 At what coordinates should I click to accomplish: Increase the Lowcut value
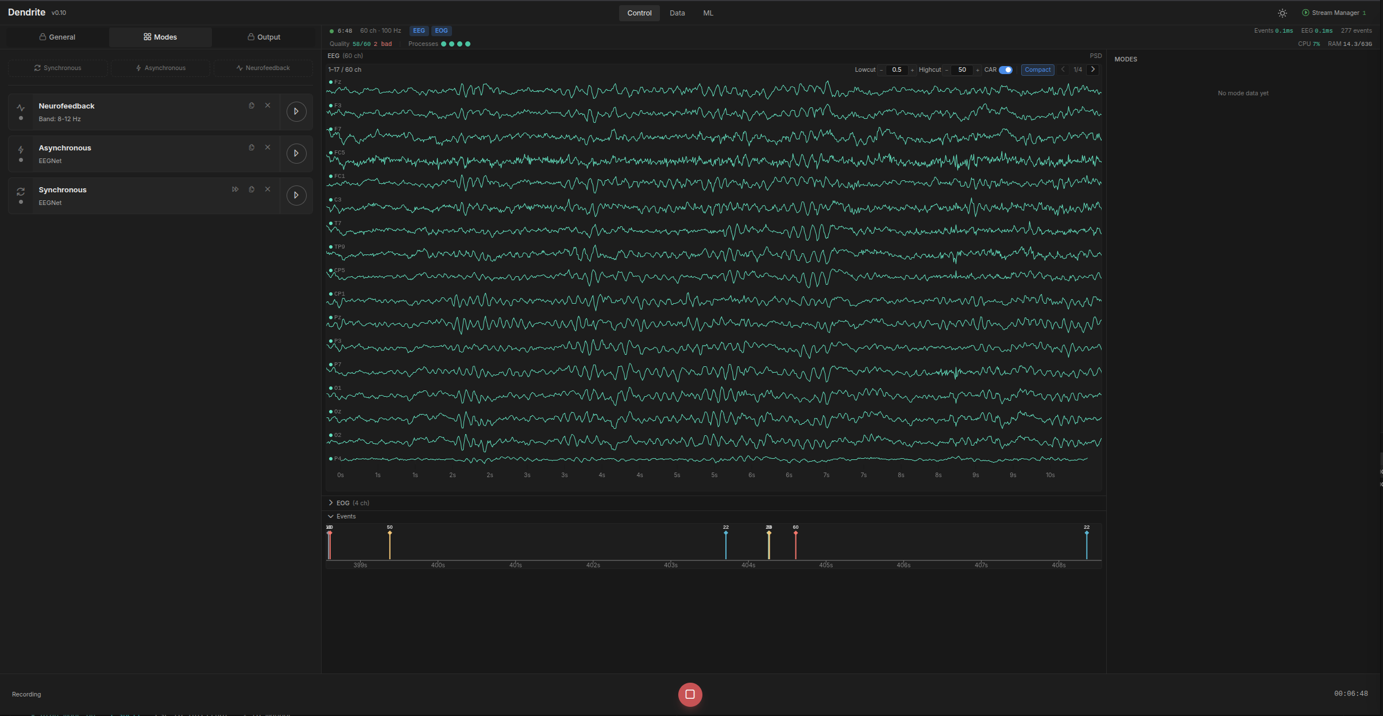912,70
